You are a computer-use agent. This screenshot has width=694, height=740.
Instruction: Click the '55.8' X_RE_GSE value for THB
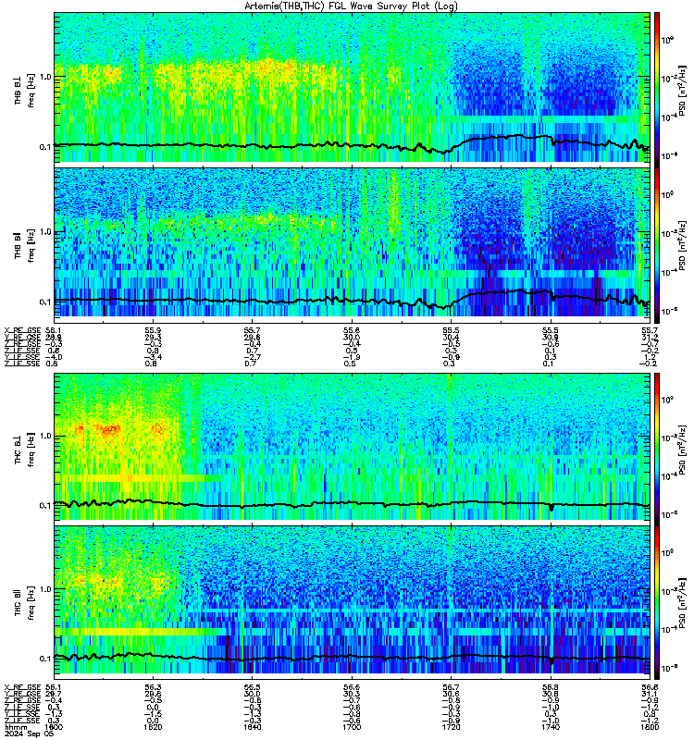(x=352, y=330)
